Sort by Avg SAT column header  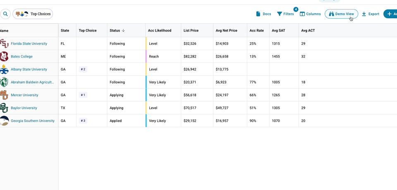(x=278, y=30)
